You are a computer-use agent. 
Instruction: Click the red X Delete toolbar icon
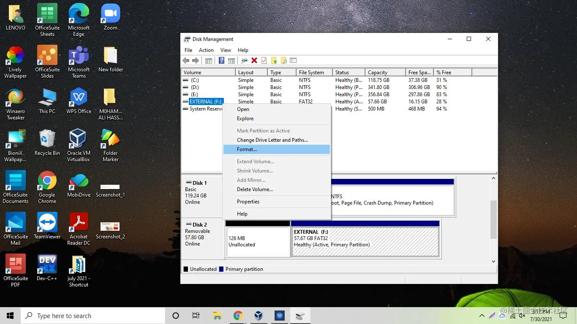(x=254, y=61)
